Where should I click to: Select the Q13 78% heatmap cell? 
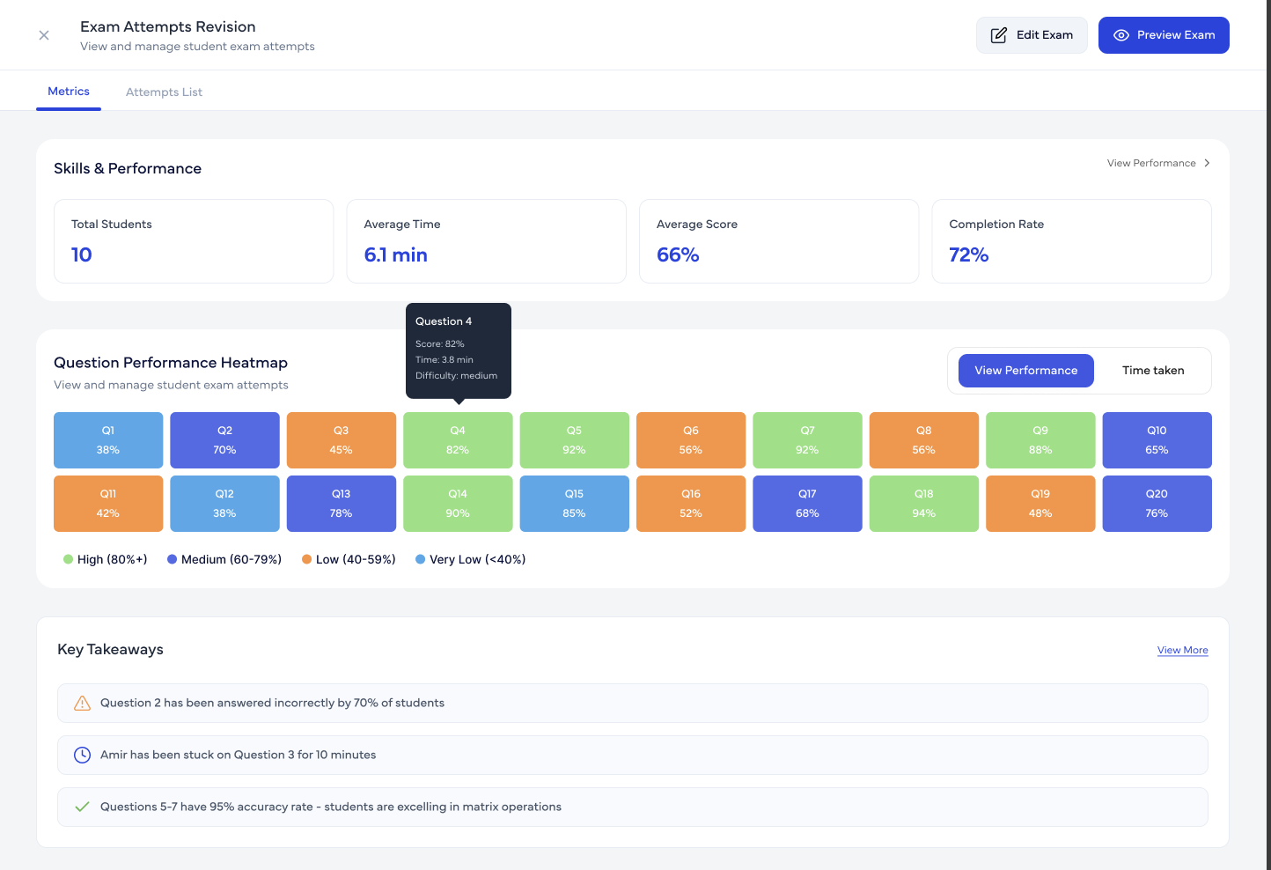pyautogui.click(x=342, y=504)
